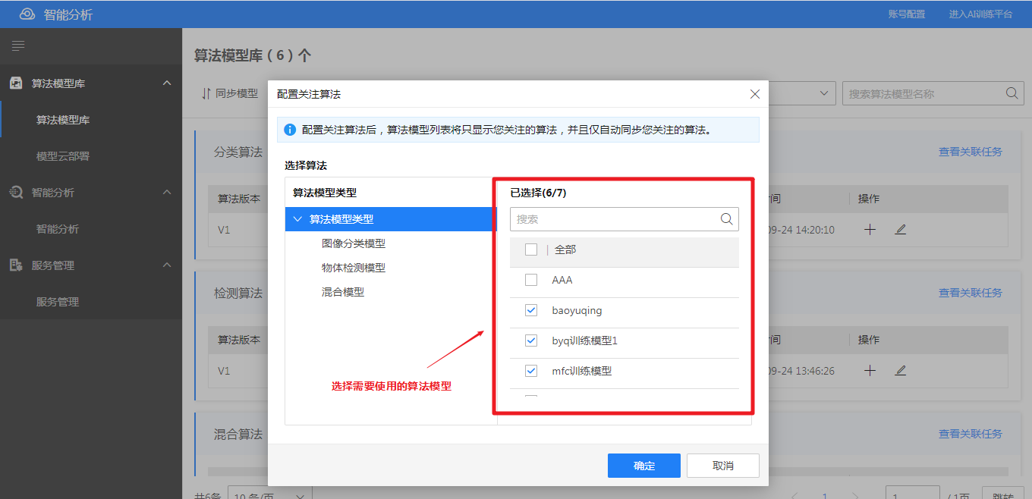The width and height of the screenshot is (1032, 499).
Task: Enable the AAA checkbox
Action: point(530,280)
